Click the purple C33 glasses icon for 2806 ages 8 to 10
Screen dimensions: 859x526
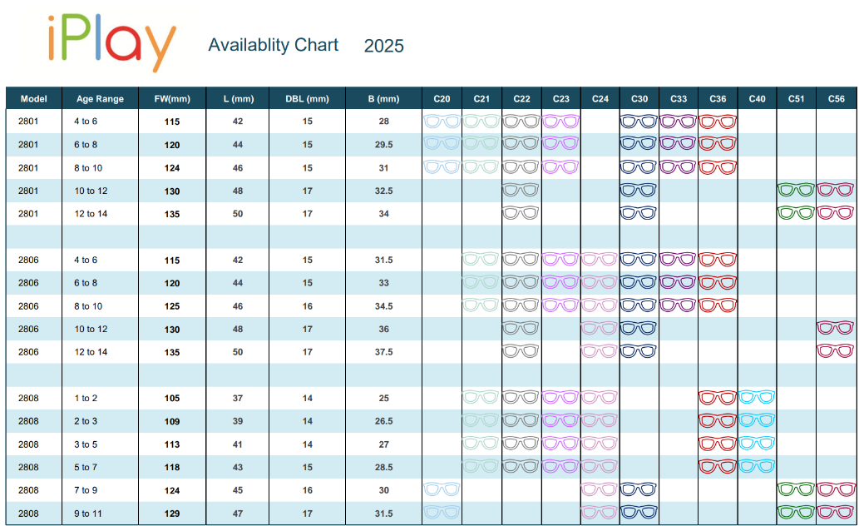(x=679, y=305)
